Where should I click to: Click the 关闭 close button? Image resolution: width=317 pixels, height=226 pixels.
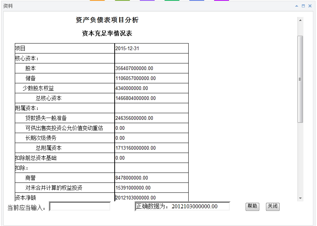click(273, 206)
